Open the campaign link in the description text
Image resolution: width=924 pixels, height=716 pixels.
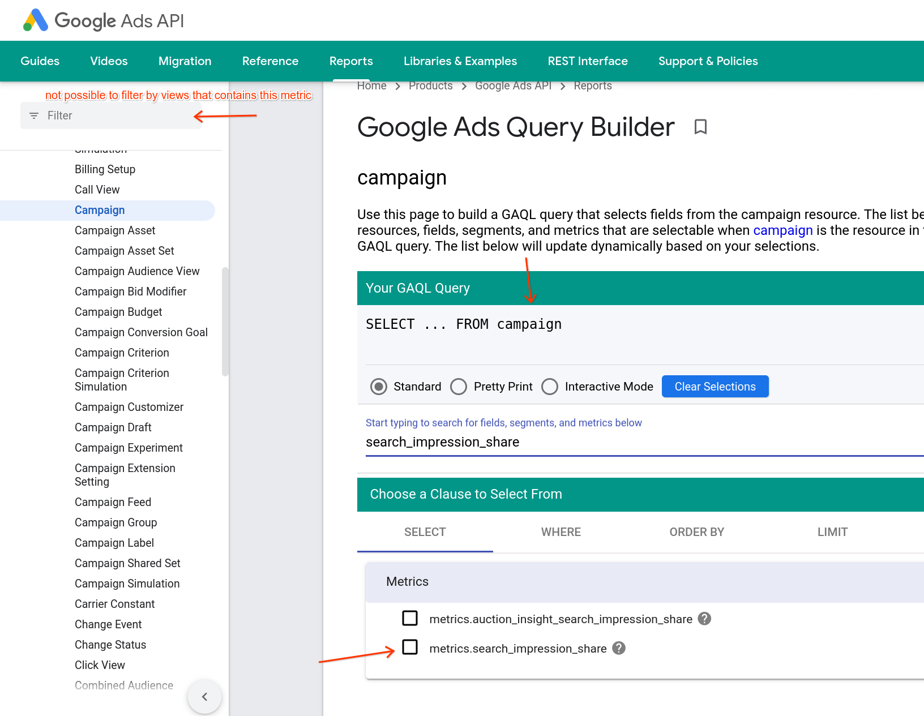[783, 230]
